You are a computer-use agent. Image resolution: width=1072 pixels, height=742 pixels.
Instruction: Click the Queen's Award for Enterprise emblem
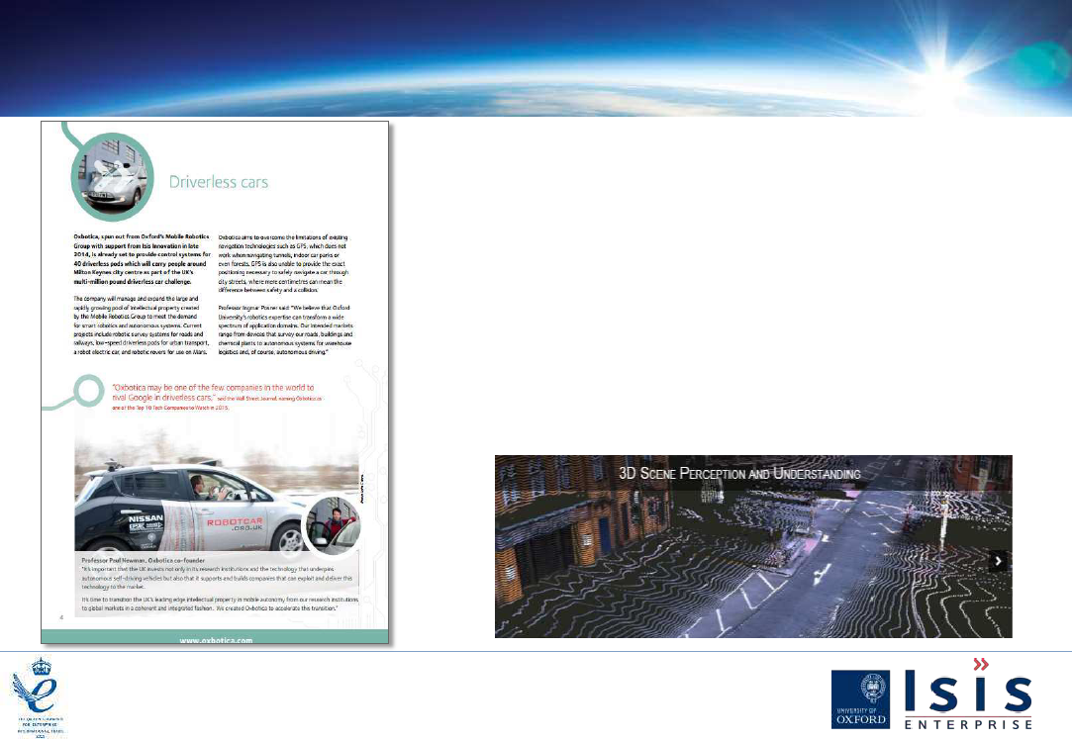41,696
